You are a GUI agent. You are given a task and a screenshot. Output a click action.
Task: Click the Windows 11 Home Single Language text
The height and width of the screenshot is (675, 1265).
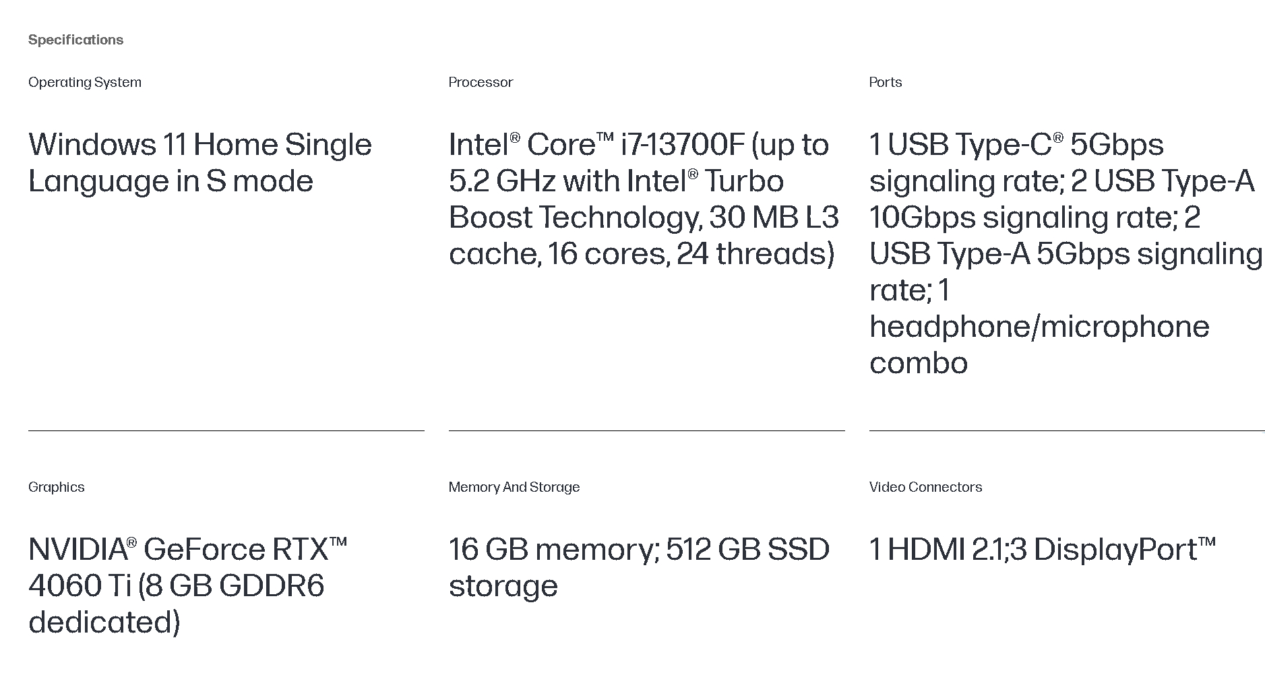point(200,163)
